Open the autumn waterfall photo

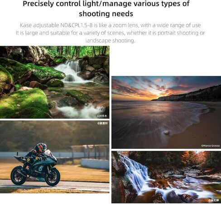pos(166,177)
